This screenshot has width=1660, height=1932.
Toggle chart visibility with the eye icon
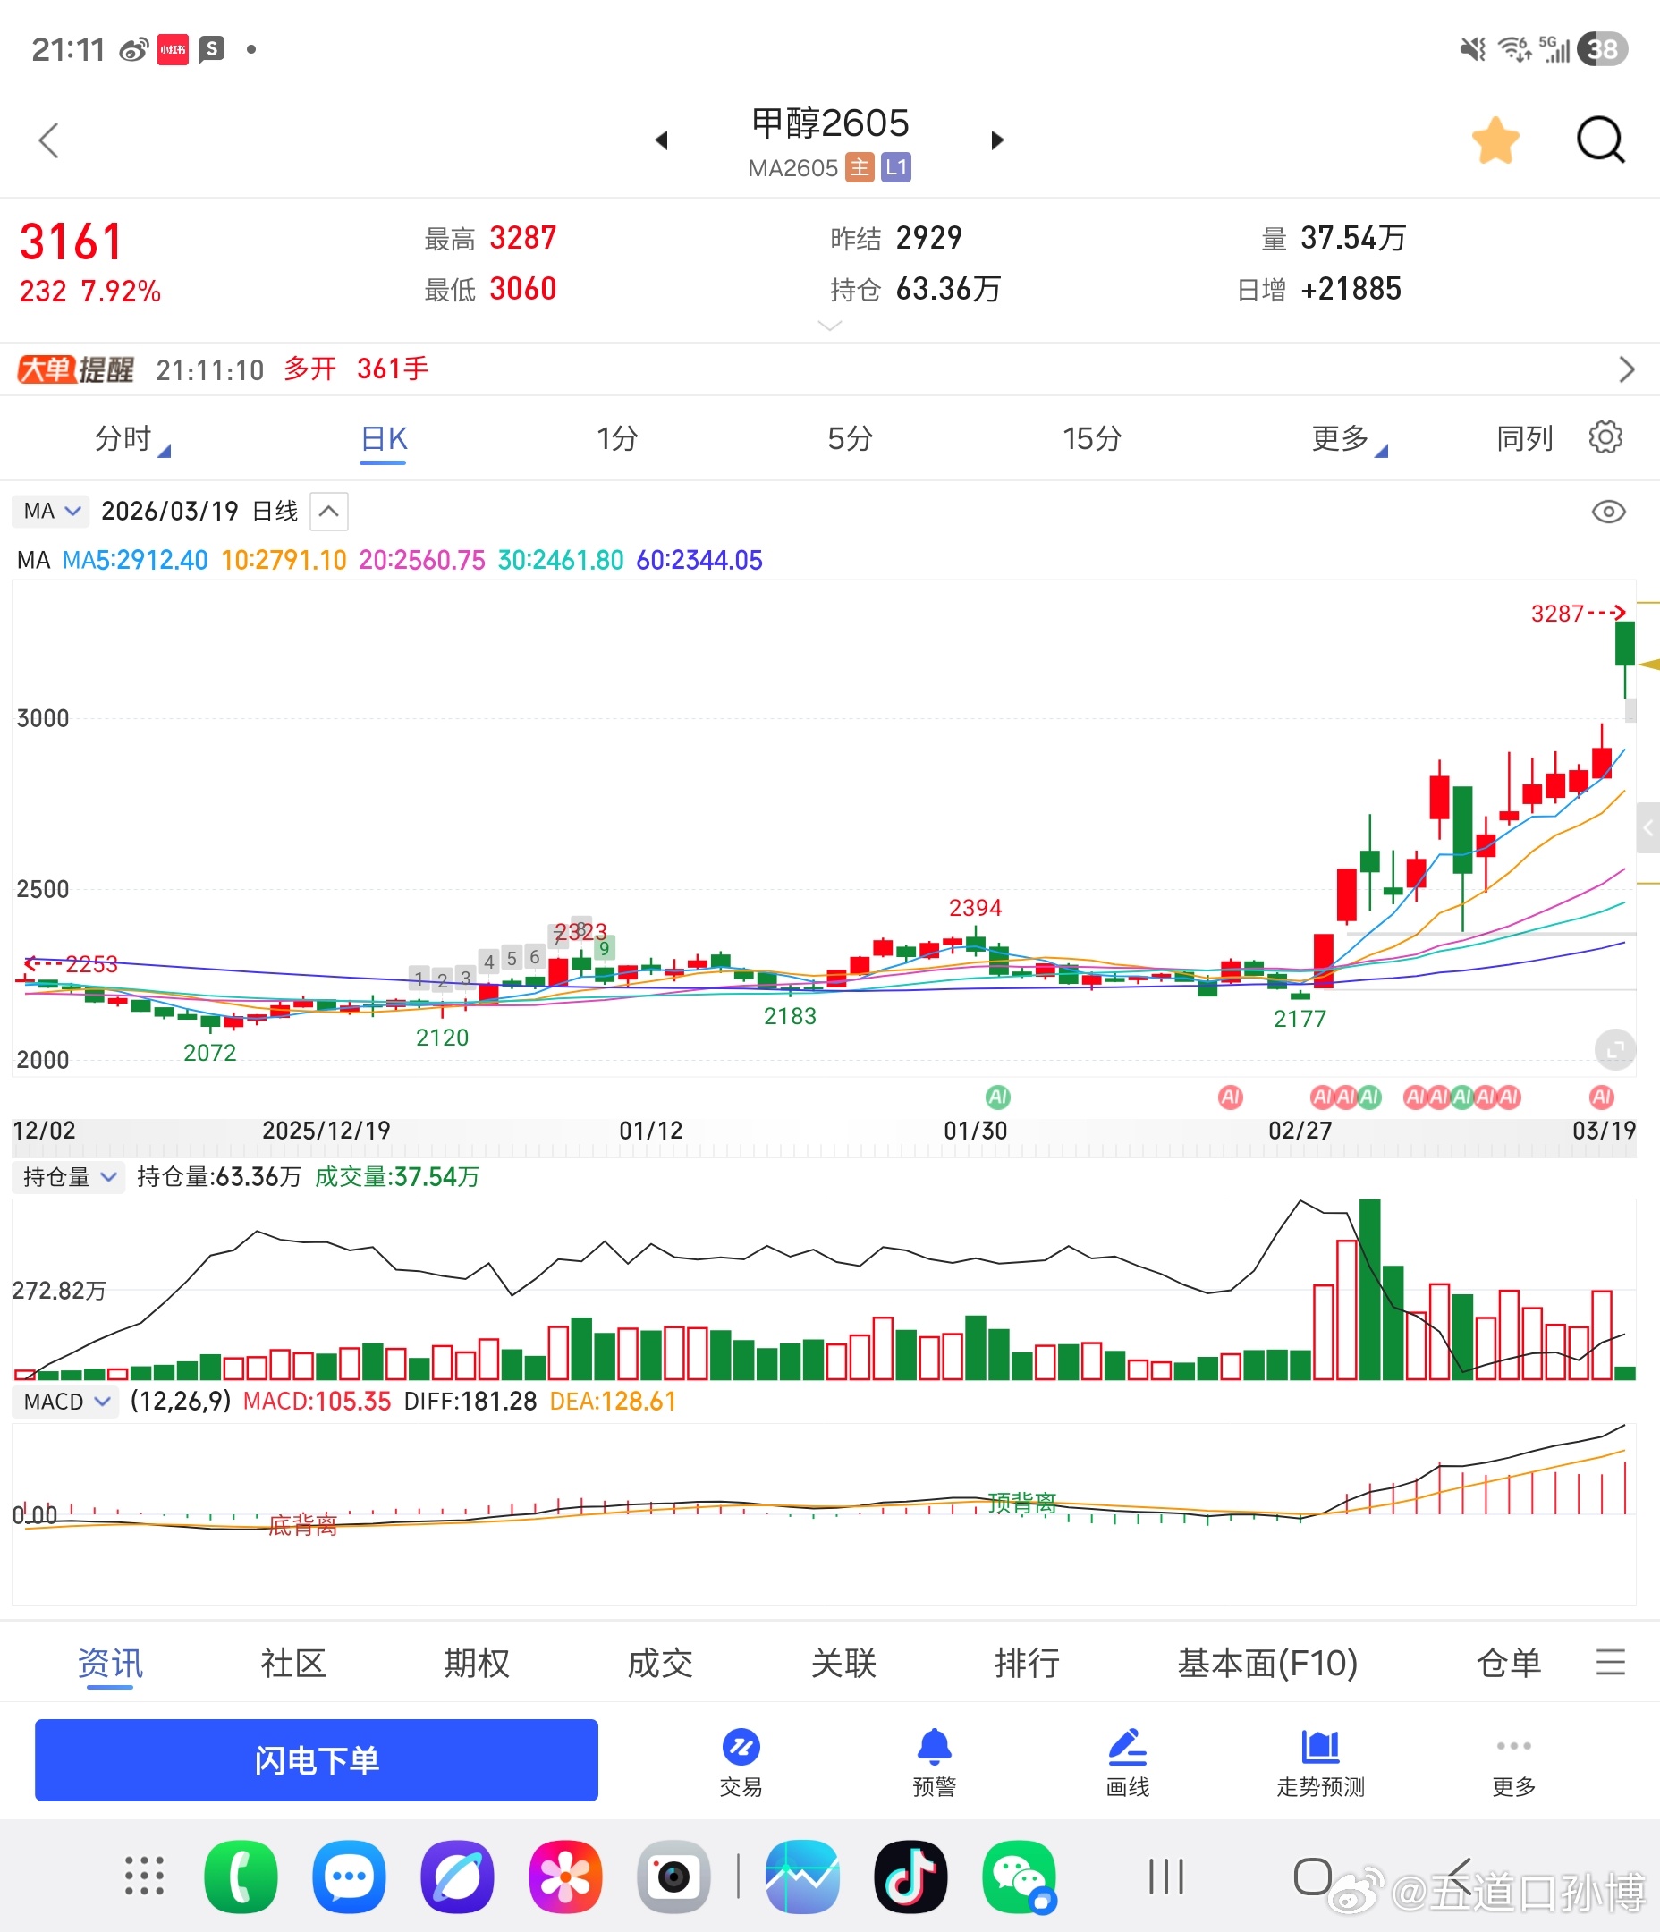click(x=1609, y=511)
